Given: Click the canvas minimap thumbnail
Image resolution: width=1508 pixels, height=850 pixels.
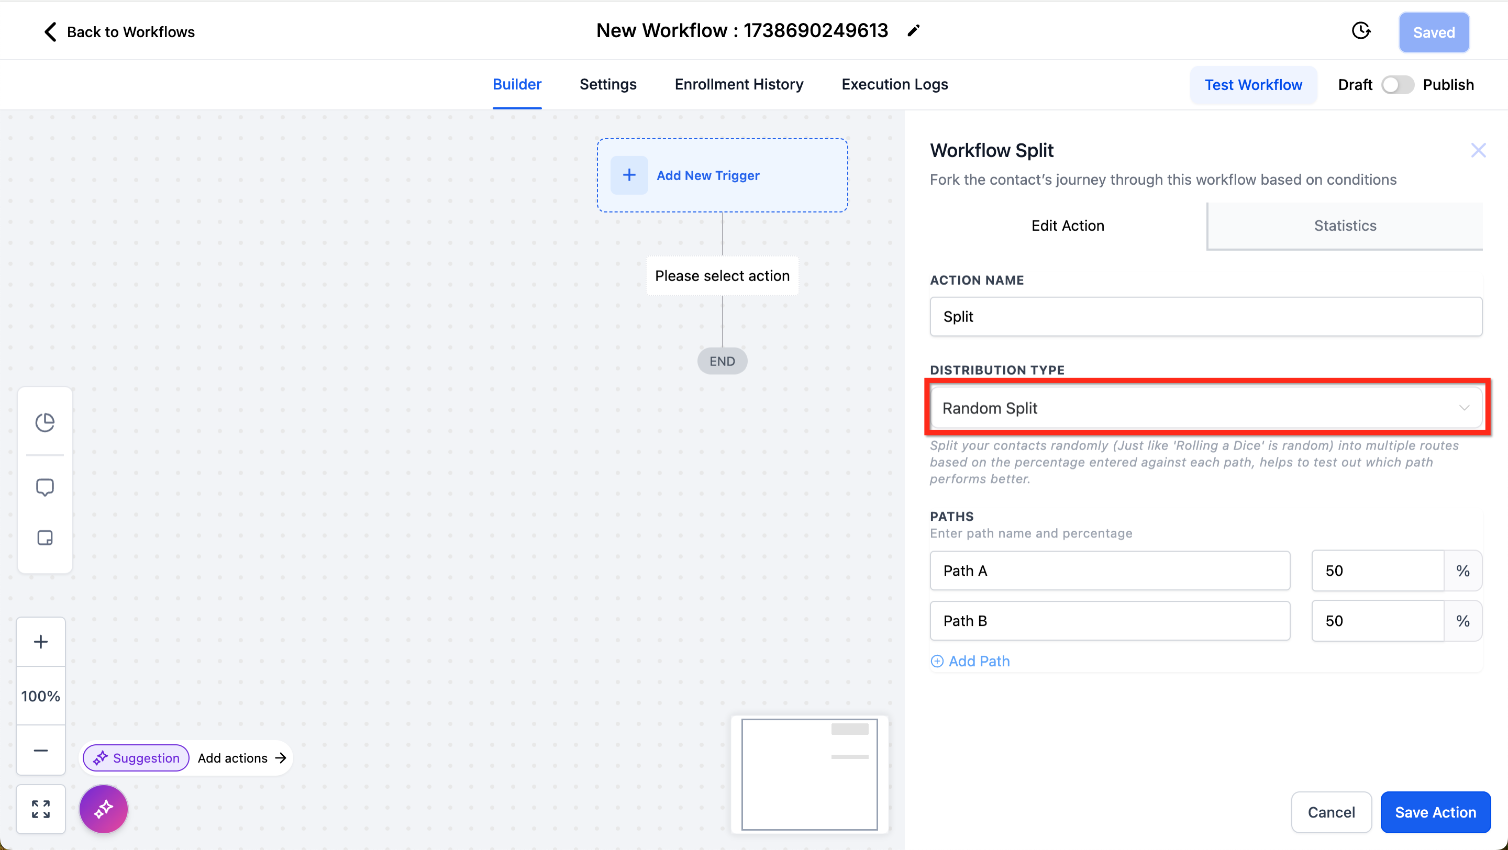Looking at the screenshot, I should pyautogui.click(x=809, y=774).
